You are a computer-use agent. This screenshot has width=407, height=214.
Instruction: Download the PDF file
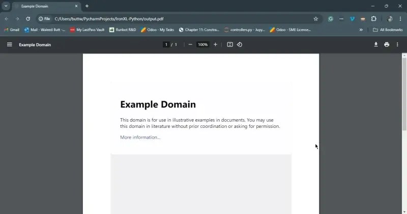pos(375,44)
